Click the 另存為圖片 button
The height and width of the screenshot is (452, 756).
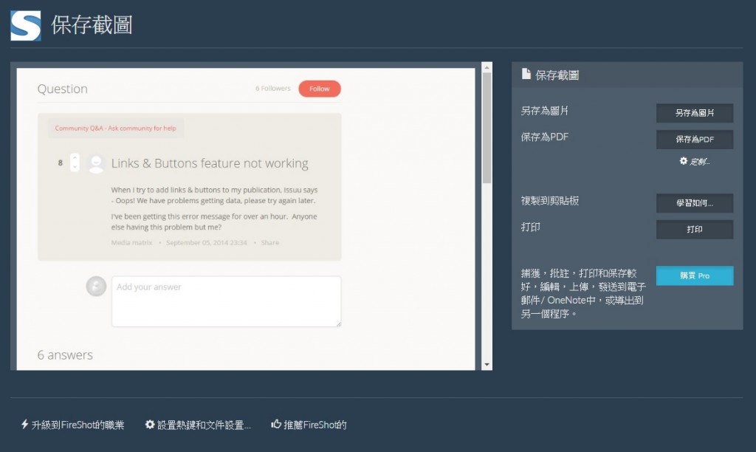(694, 113)
